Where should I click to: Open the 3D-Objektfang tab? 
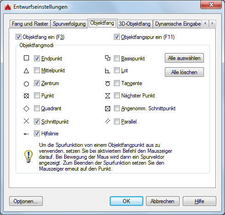click(135, 24)
